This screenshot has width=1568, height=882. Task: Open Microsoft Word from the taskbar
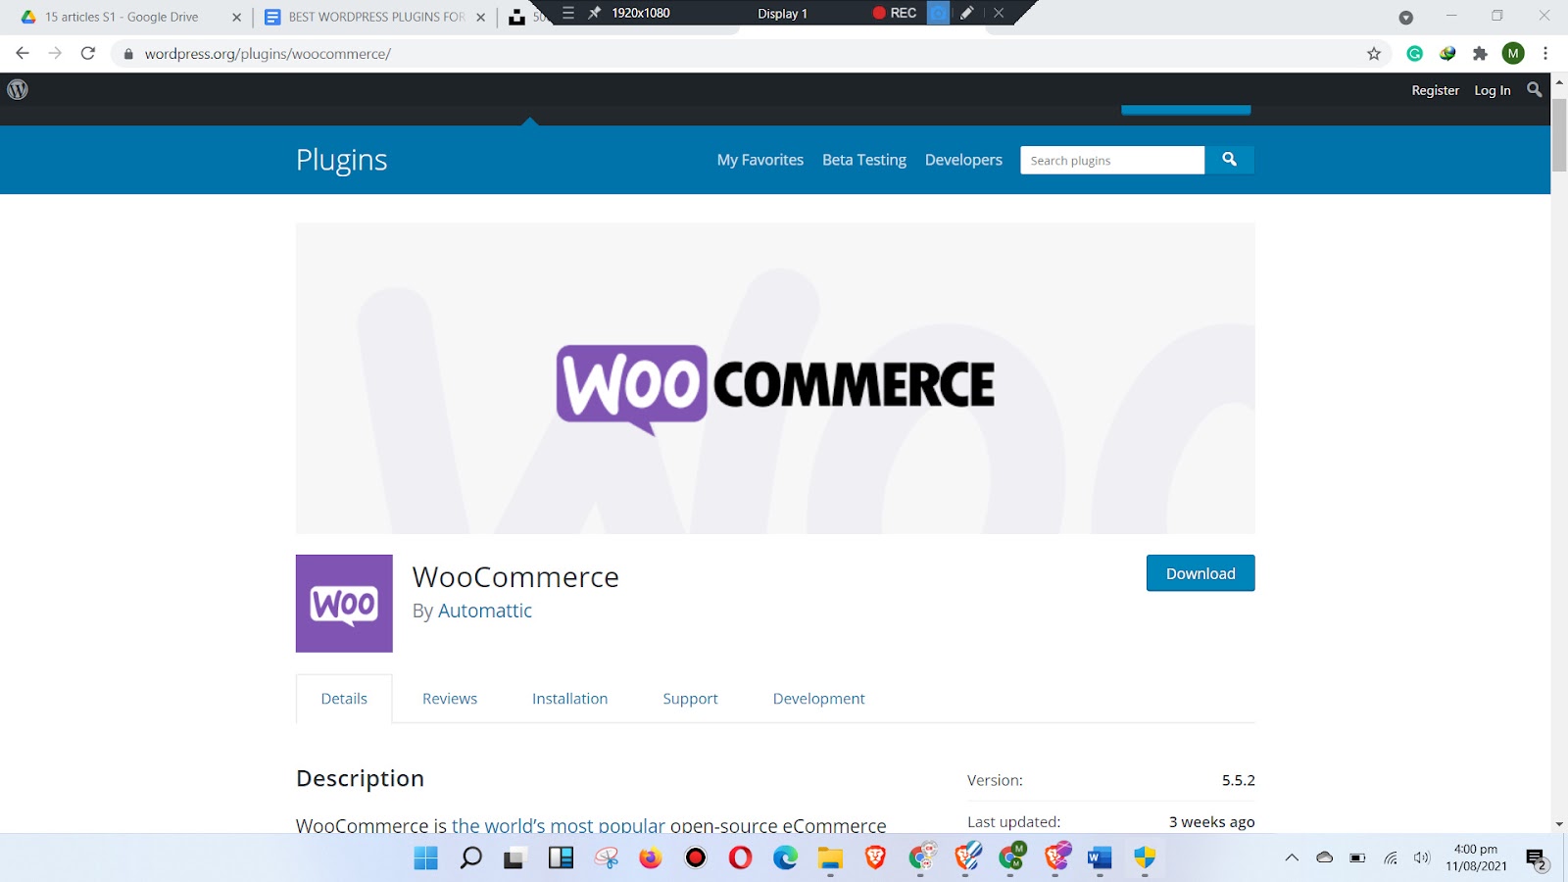coord(1100,858)
